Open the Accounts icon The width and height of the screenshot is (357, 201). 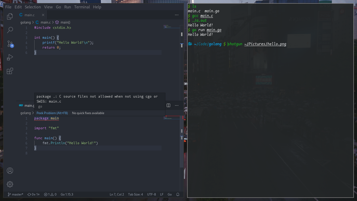10,171
